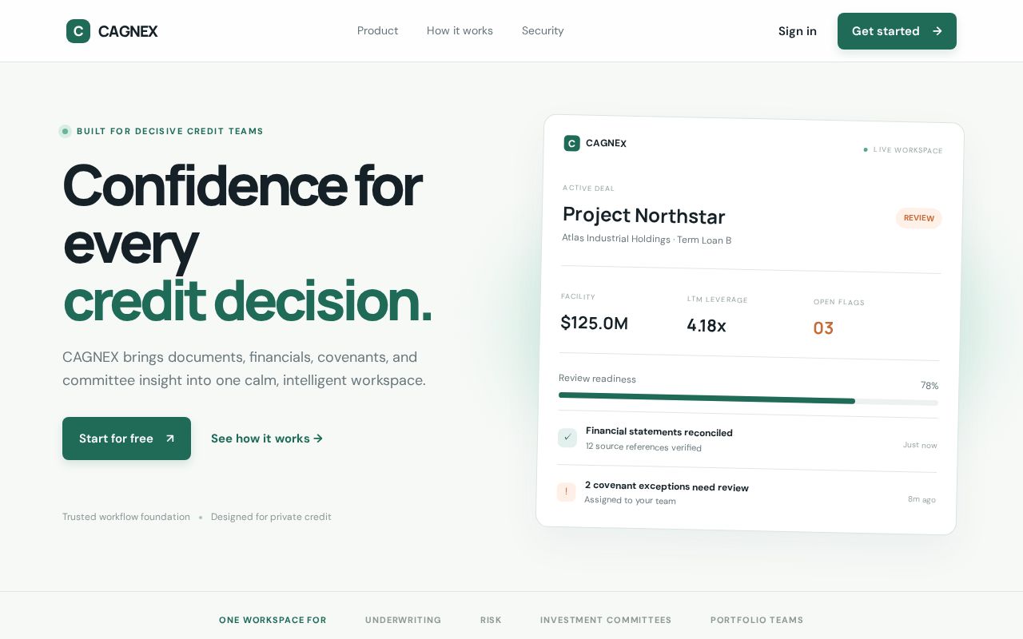Open the How it works nav link
The height and width of the screenshot is (639, 1023).
click(460, 30)
